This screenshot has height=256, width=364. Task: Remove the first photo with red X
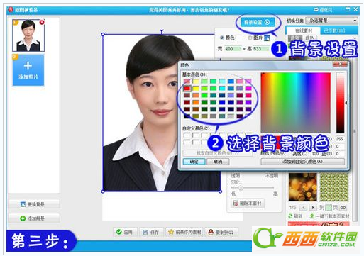tap(42, 22)
